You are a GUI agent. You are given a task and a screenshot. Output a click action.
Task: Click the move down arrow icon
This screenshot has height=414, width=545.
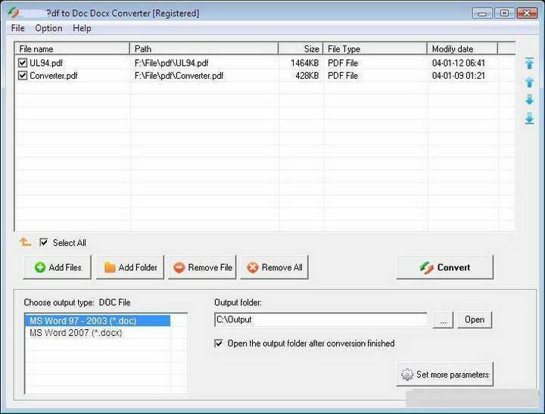click(529, 99)
